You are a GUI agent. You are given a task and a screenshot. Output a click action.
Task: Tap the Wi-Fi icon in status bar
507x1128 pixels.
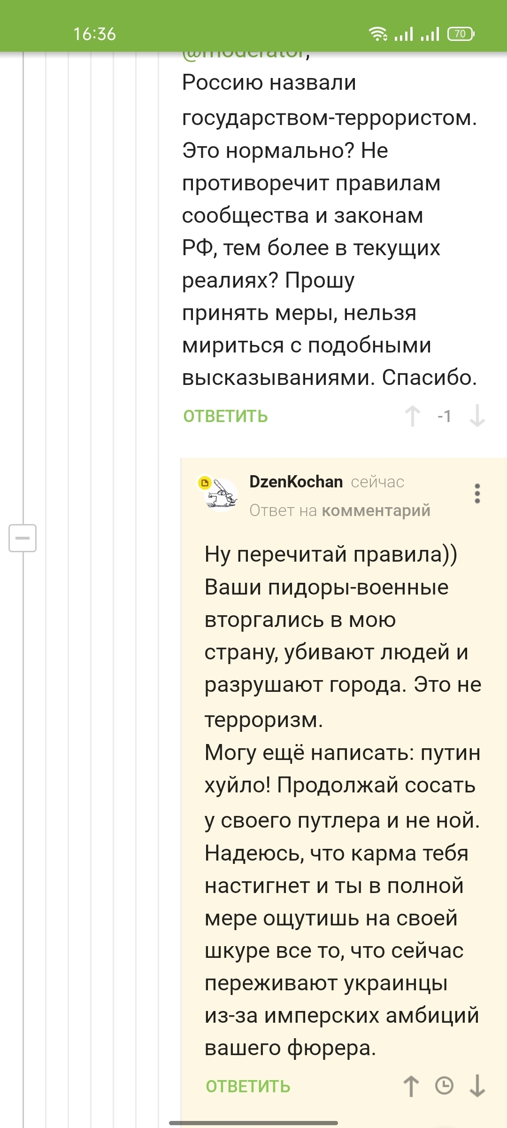click(x=377, y=34)
